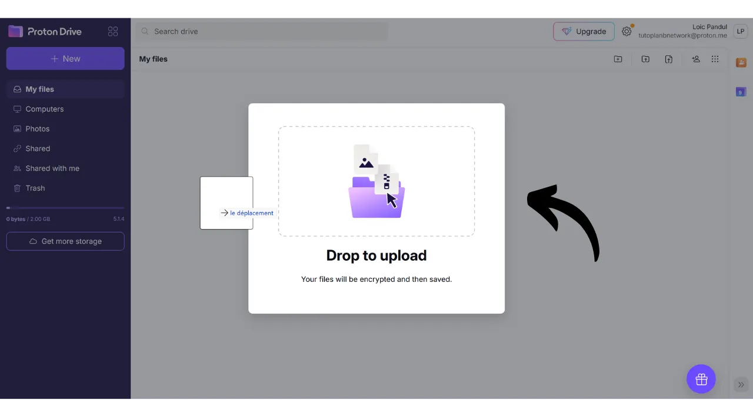This screenshot has height=417, width=753.
Task: Click the Upgrade button
Action: [584, 32]
